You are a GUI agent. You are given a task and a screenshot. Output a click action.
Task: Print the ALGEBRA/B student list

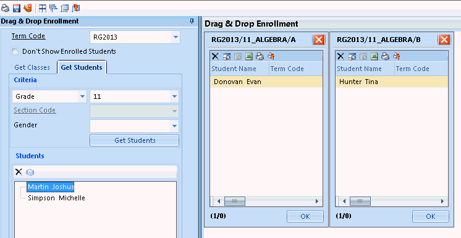(385, 56)
